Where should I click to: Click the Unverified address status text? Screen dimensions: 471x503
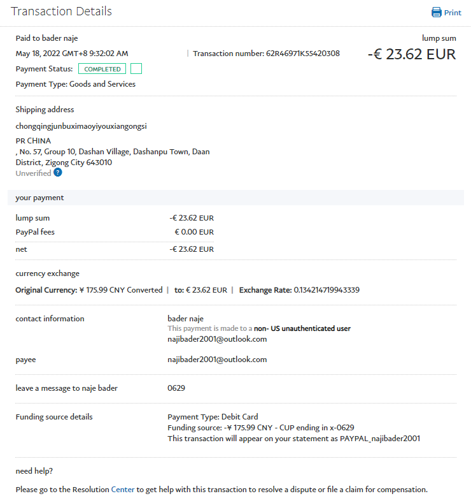(x=33, y=173)
